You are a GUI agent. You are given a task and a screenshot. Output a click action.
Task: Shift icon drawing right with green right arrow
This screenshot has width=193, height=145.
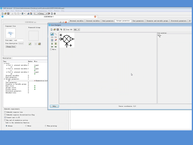(55, 47)
